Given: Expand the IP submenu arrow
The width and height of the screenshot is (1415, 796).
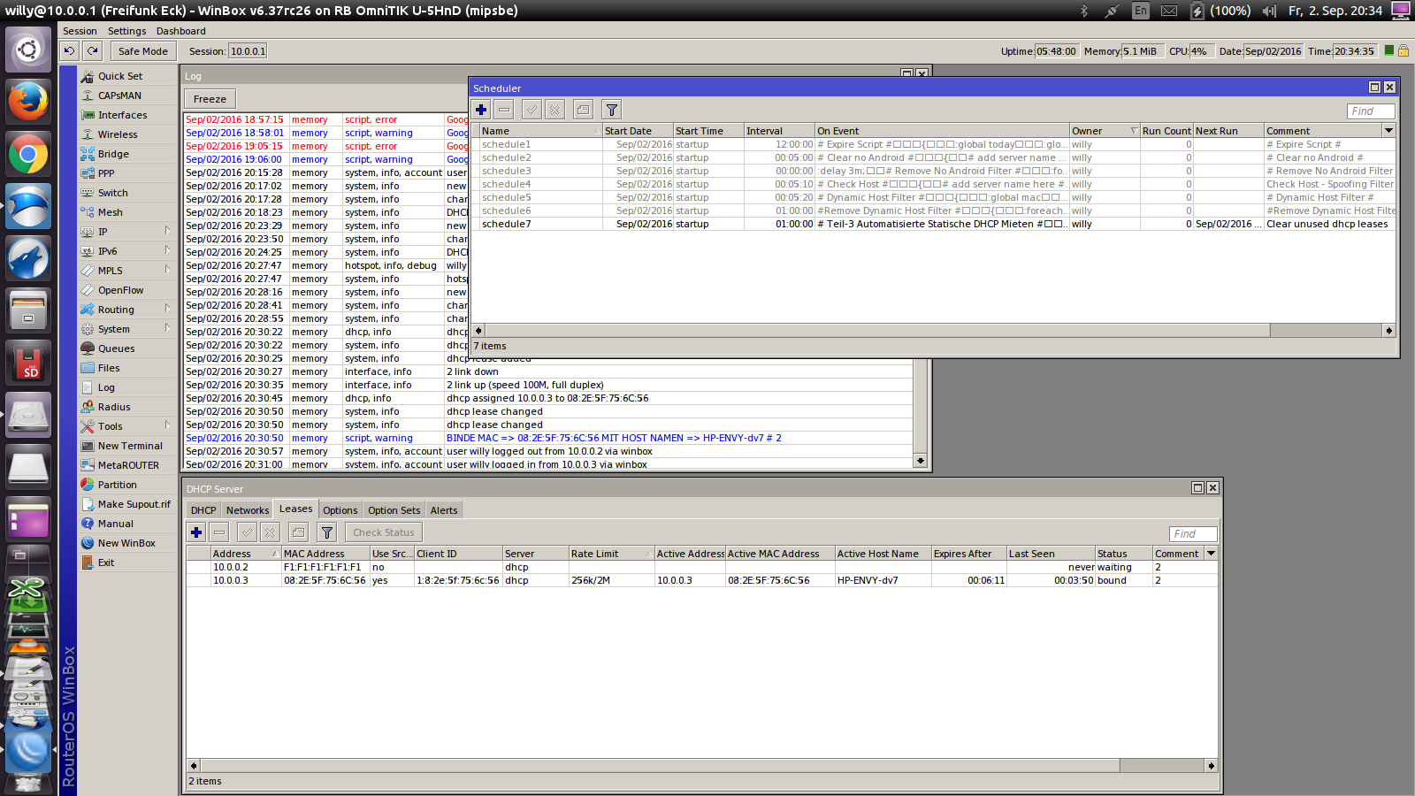Looking at the screenshot, I should [167, 231].
